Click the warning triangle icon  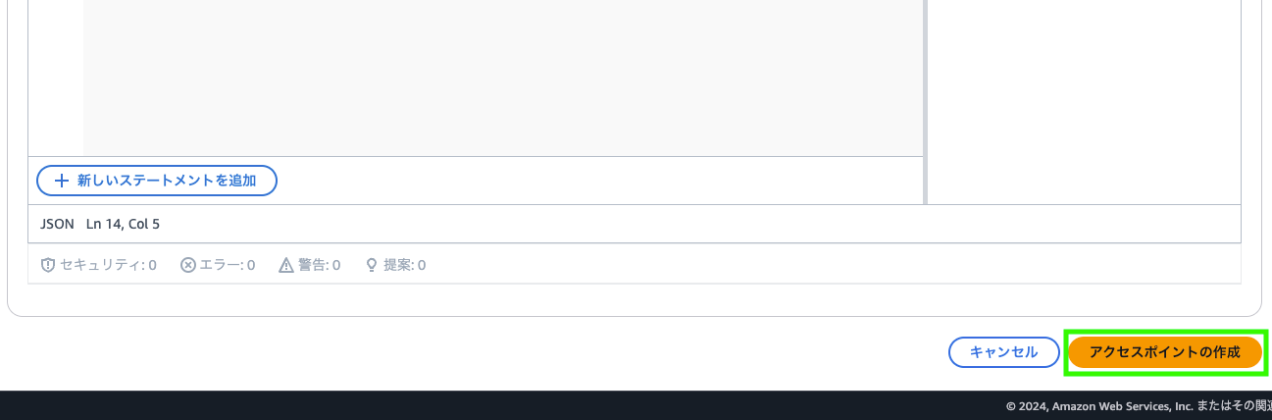(286, 265)
